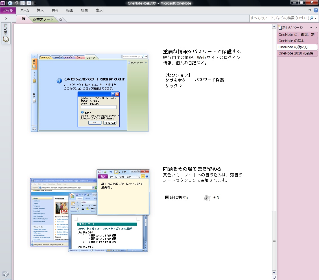Click heading '問題をその場で書き留める'
The image size is (319, 280).
tap(192, 169)
